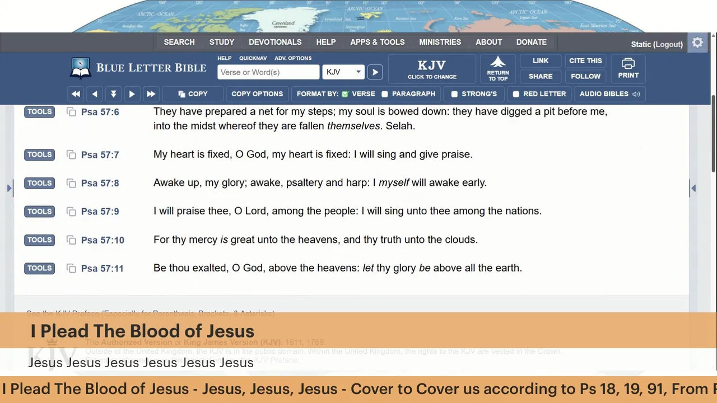The width and height of the screenshot is (717, 403).
Task: Click the SHARE button
Action: 541,76
